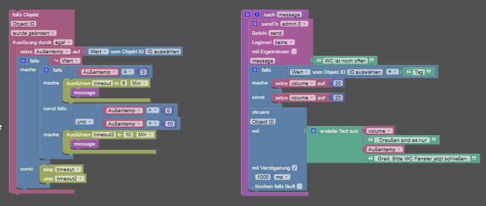The width and height of the screenshot is (486, 206).
Task: Enable 'löschen falls läuft' checkbox
Action: [x=300, y=186]
